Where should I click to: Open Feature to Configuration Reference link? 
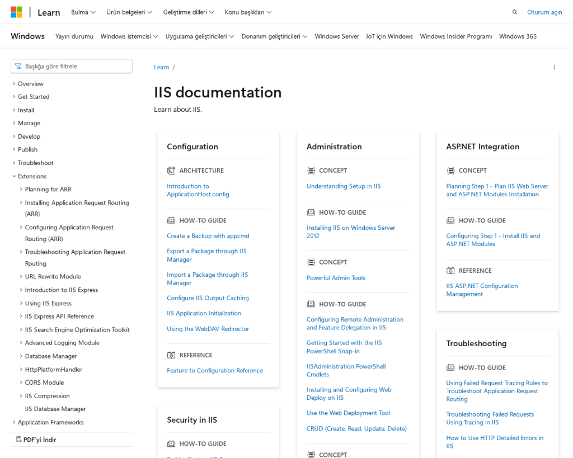click(215, 370)
